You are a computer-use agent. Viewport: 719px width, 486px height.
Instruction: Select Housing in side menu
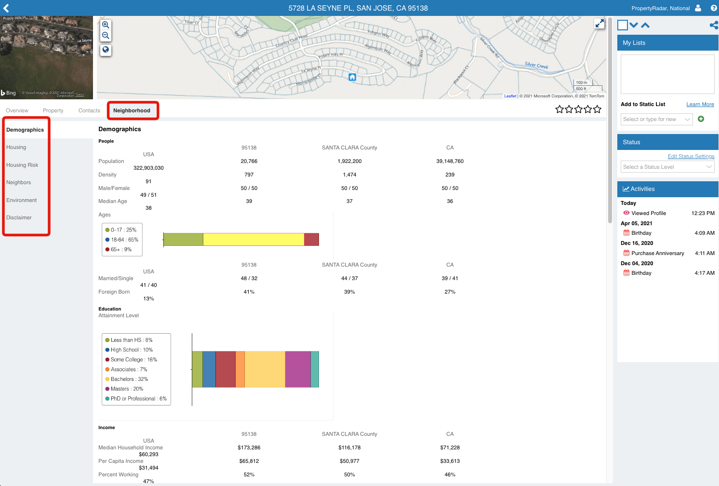[x=16, y=147]
